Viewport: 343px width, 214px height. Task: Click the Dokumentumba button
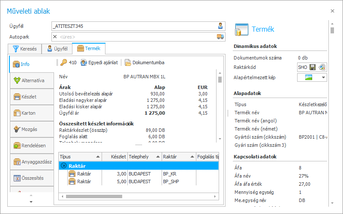click(144, 62)
